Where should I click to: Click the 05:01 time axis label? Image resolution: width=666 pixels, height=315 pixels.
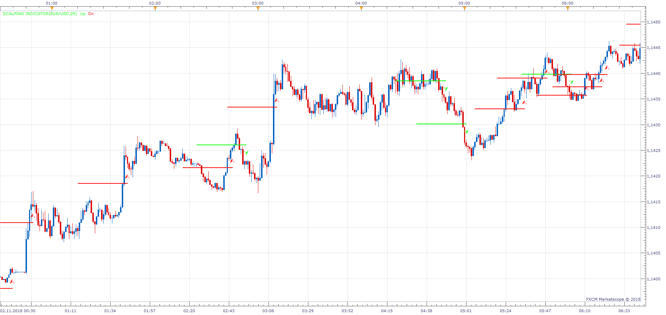[466, 311]
